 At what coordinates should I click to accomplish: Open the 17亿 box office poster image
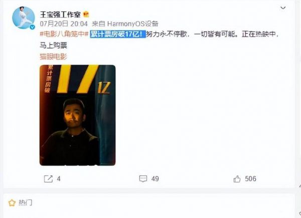point(78,115)
